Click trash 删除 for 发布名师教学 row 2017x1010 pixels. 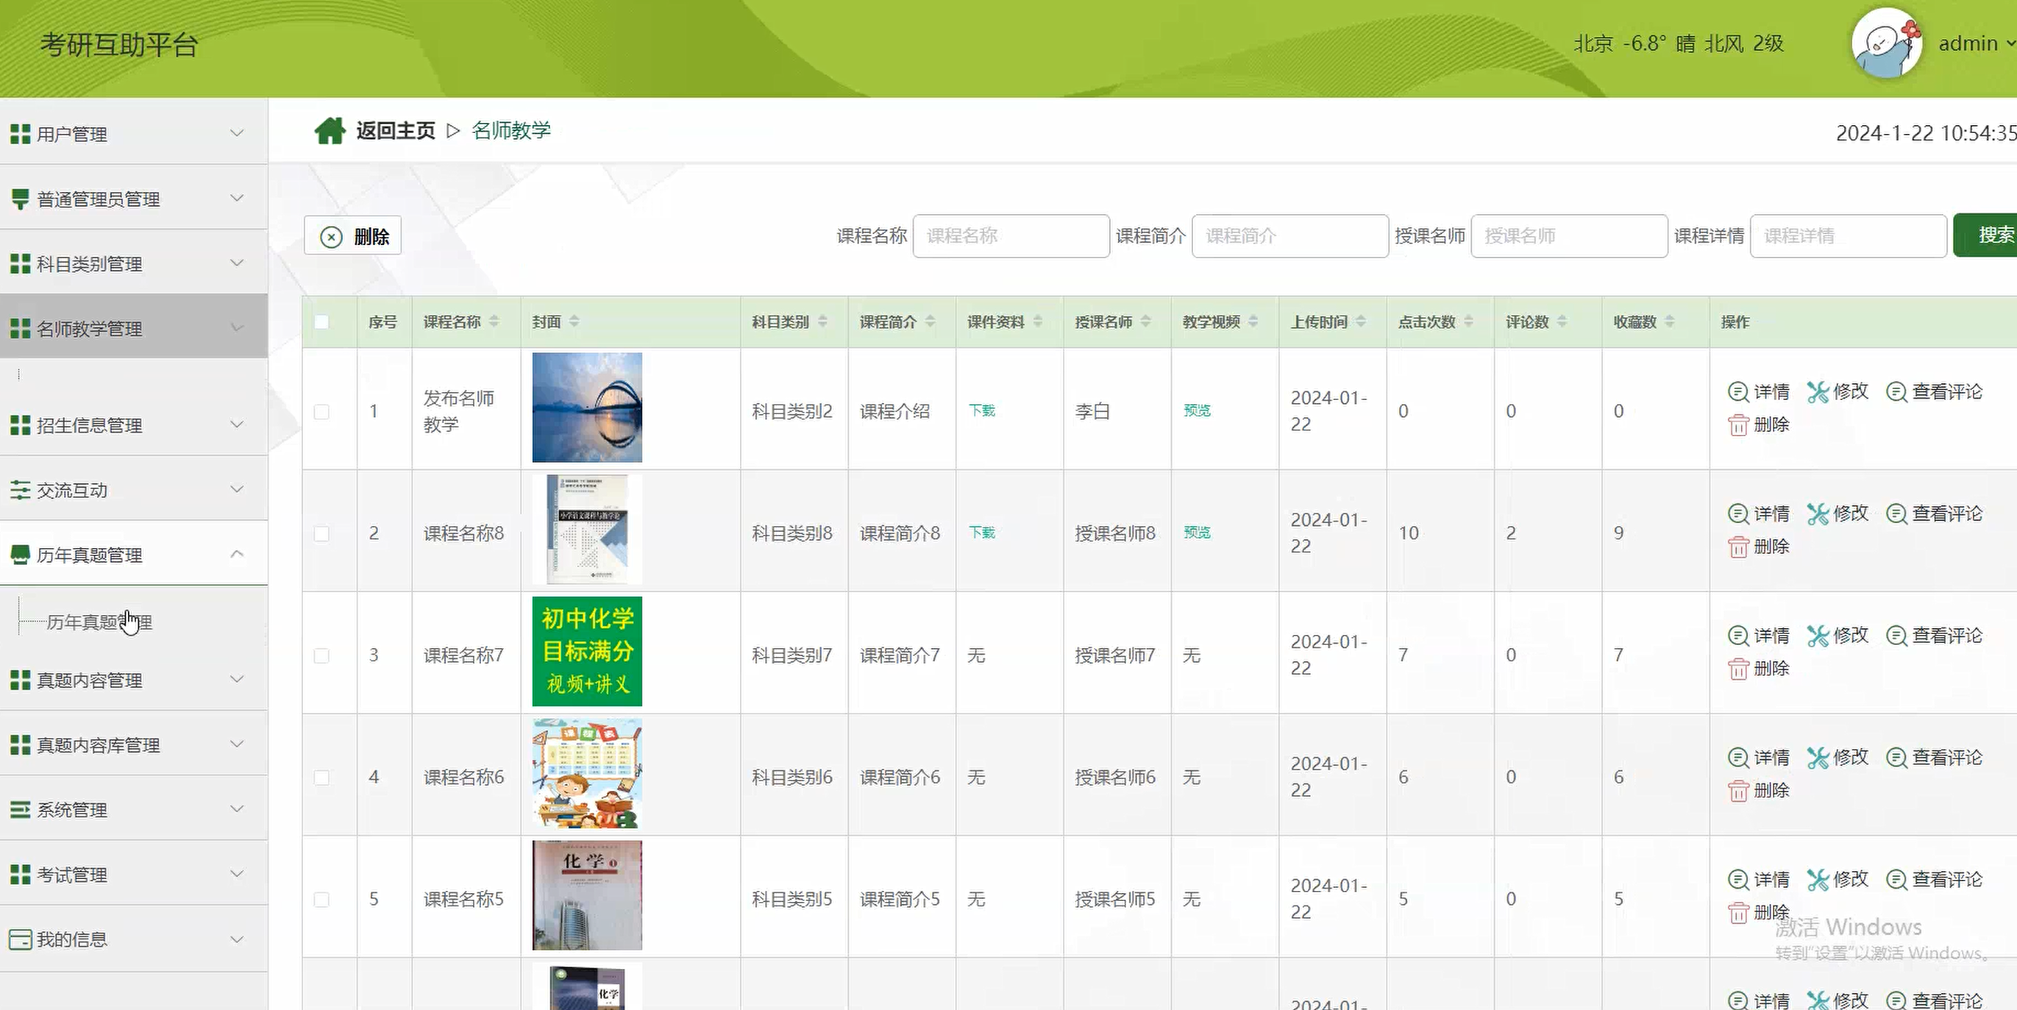pos(1759,424)
